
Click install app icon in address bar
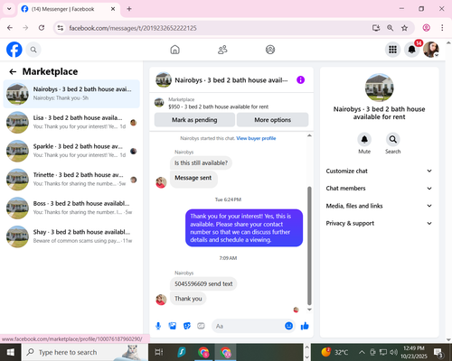click(x=376, y=28)
